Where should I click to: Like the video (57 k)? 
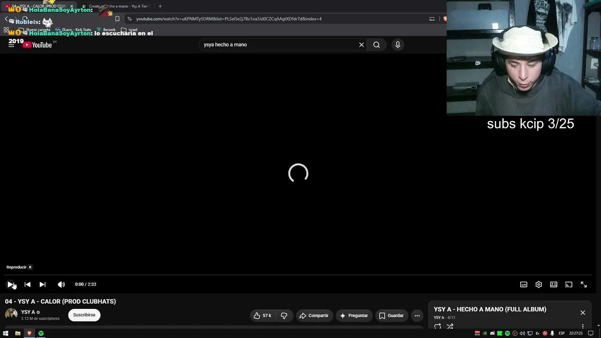262,315
